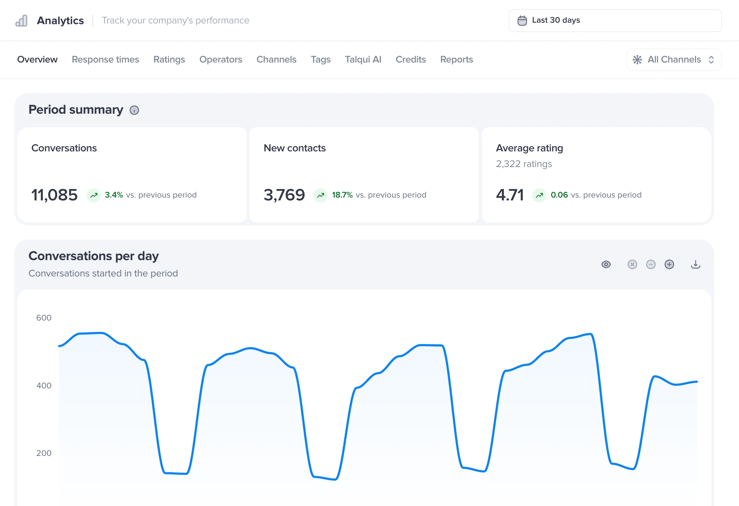Click the Conversations trend arrow icon
The height and width of the screenshot is (506, 739).
pyautogui.click(x=94, y=195)
